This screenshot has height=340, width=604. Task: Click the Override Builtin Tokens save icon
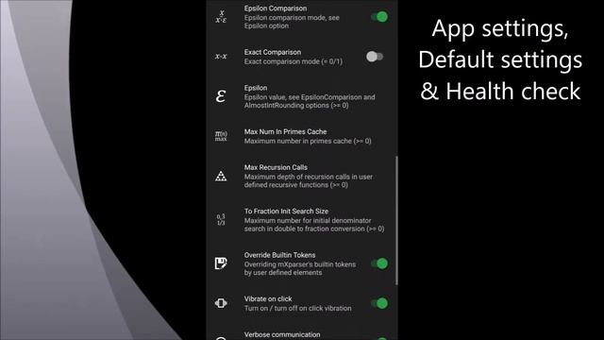pos(221,263)
